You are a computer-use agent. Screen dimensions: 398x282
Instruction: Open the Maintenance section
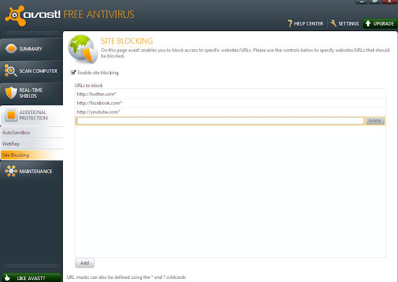click(31, 171)
